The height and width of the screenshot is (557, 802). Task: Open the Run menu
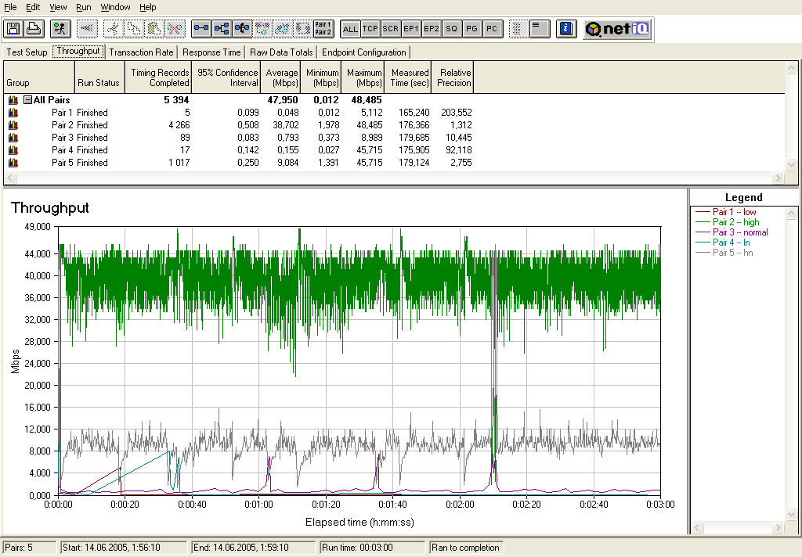[84, 7]
